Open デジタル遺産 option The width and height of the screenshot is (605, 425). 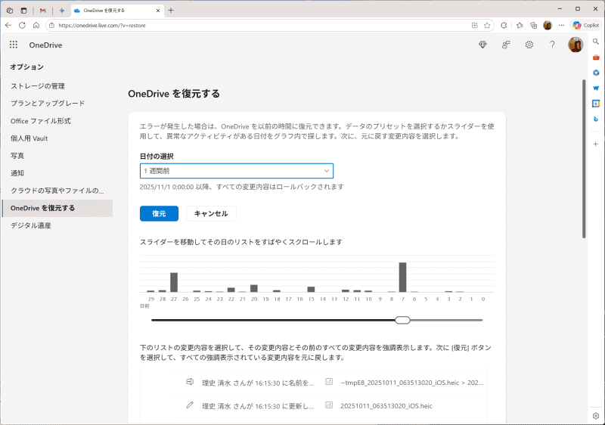(31, 225)
